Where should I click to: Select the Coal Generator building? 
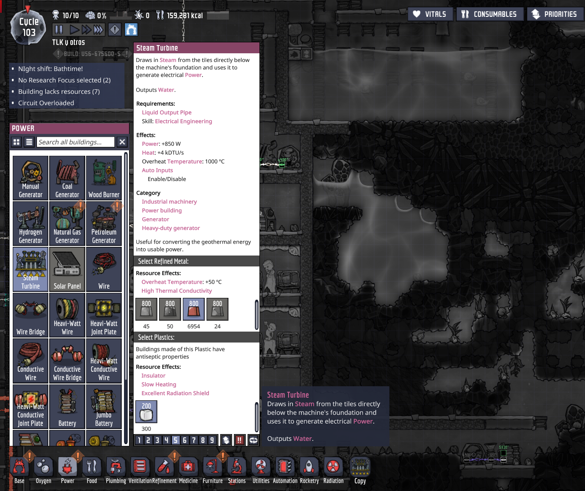67,178
